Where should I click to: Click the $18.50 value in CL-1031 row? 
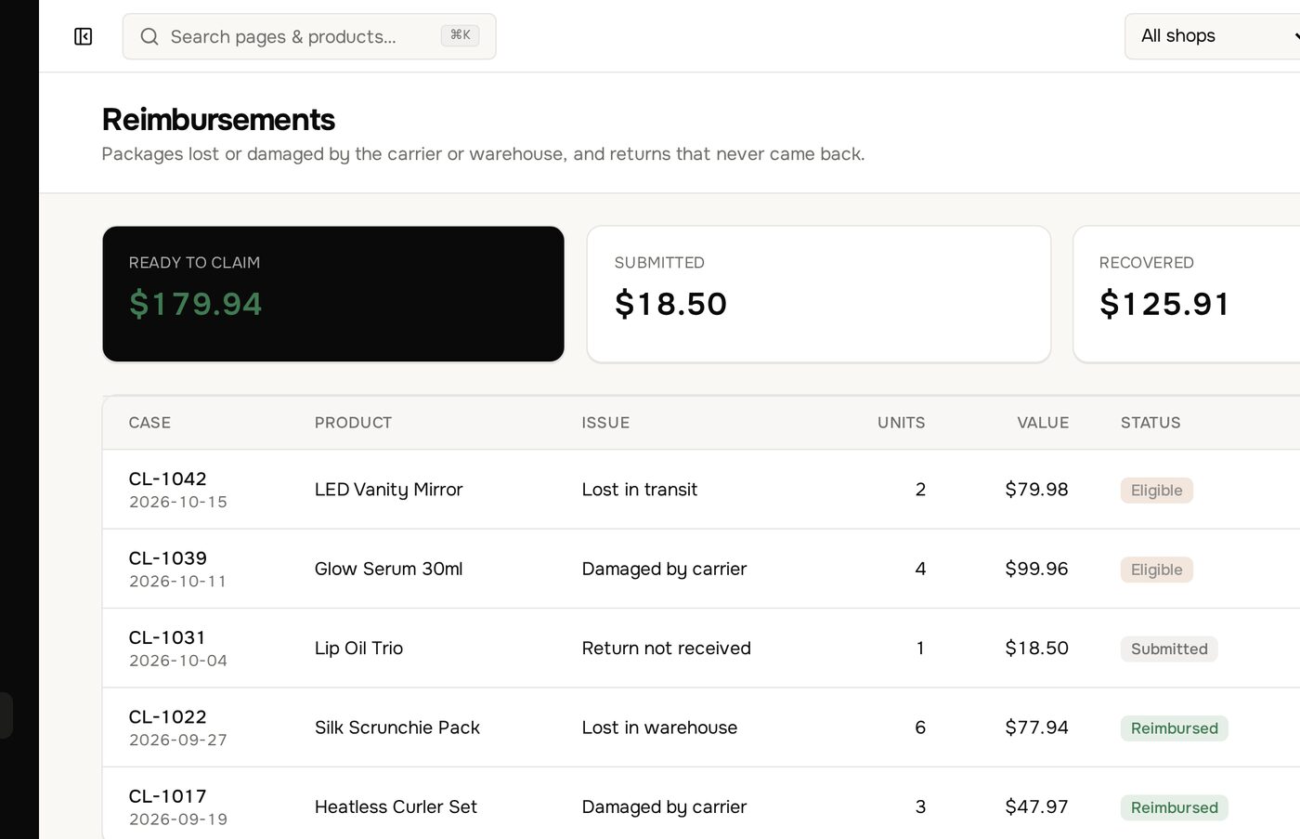[1036, 649]
